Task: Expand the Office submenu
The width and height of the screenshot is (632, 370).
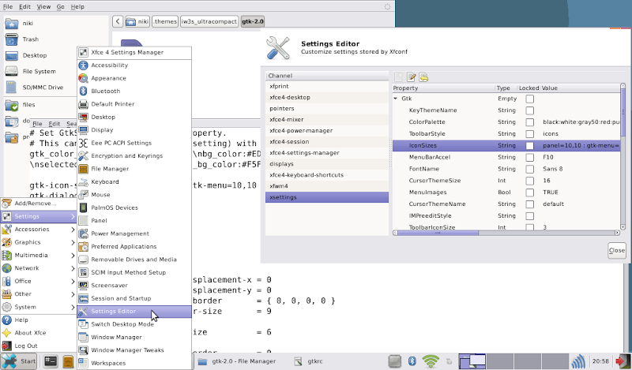Action: pos(38,281)
